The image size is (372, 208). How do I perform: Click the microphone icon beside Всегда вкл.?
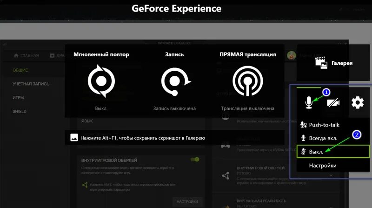click(303, 138)
